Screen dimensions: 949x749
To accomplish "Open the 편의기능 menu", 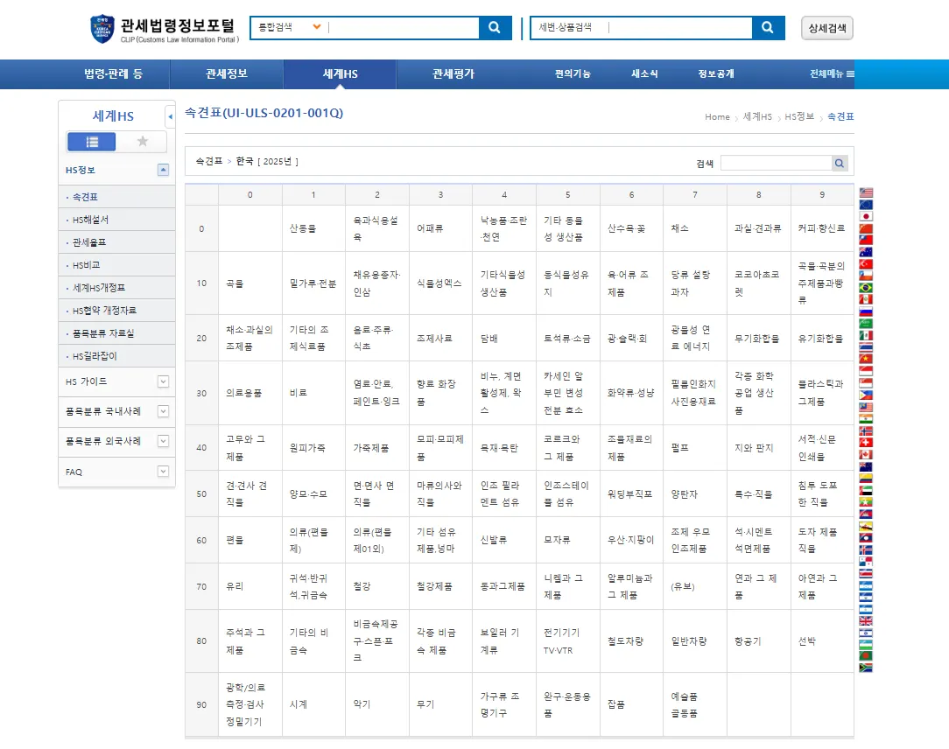I will [573, 73].
